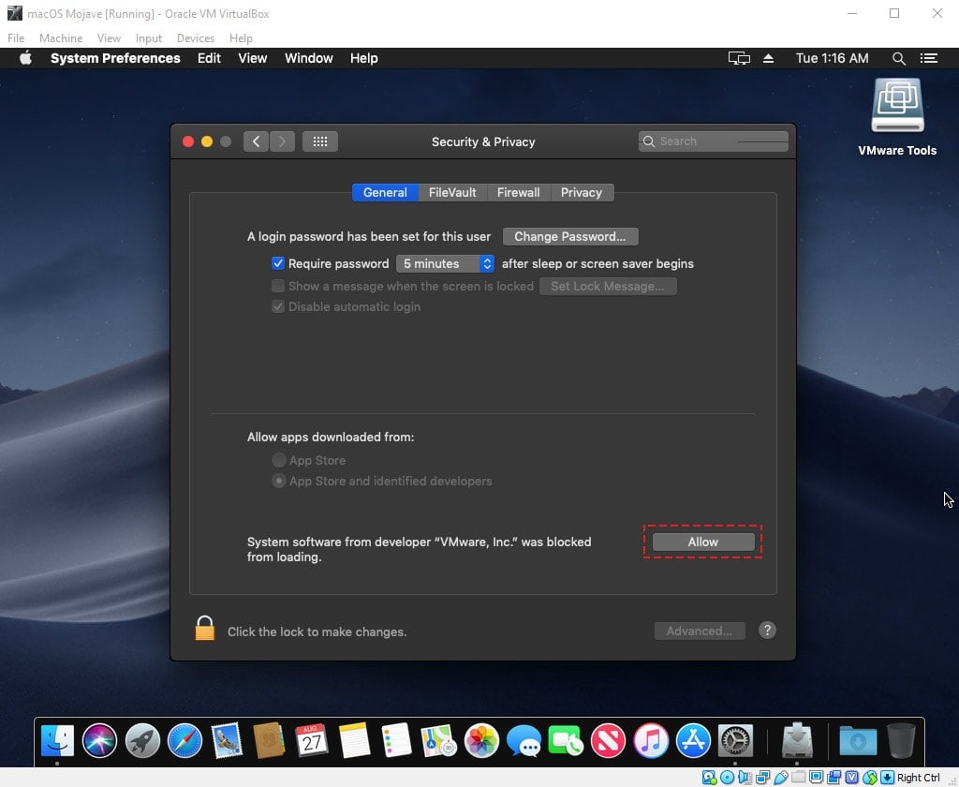This screenshot has height=787, width=959.
Task: Go back in System Preferences
Action: [256, 141]
